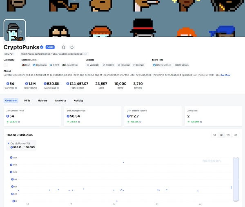Switch to the Activity tab
This screenshot has height=207, width=245.
coord(78,100)
